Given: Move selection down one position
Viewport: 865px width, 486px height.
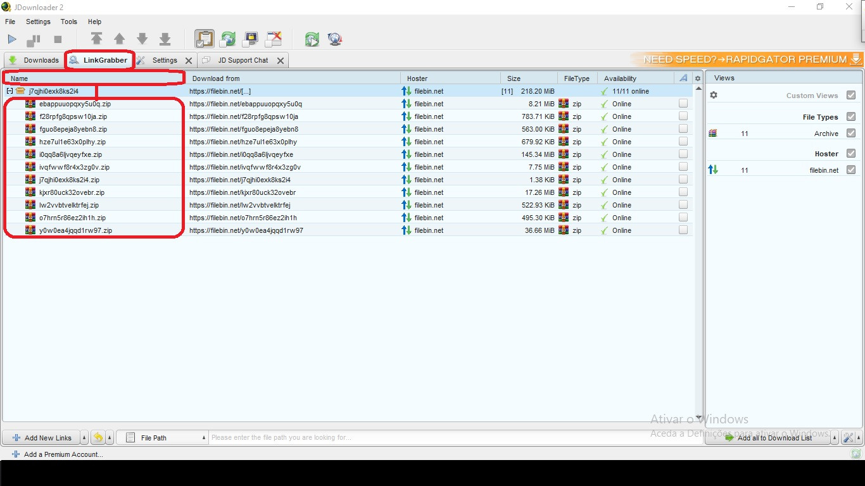Looking at the screenshot, I should [142, 39].
